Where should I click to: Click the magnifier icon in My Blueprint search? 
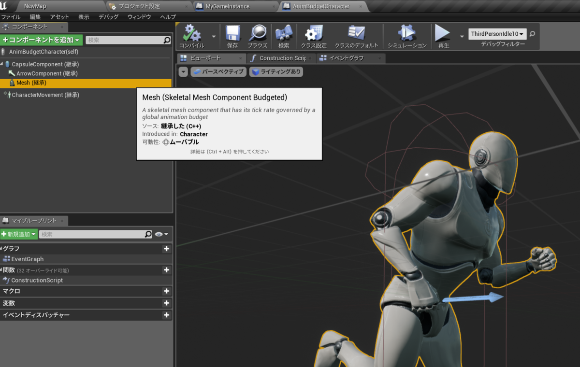click(148, 234)
